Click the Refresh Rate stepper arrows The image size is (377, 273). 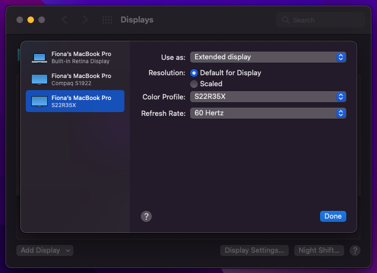pyautogui.click(x=341, y=113)
